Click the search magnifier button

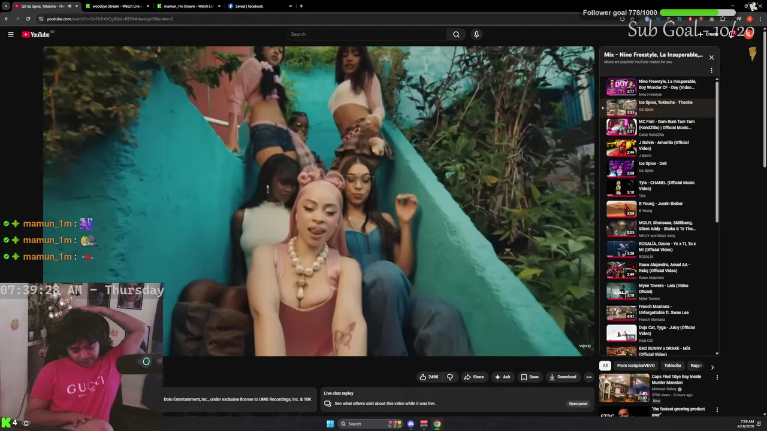point(456,34)
